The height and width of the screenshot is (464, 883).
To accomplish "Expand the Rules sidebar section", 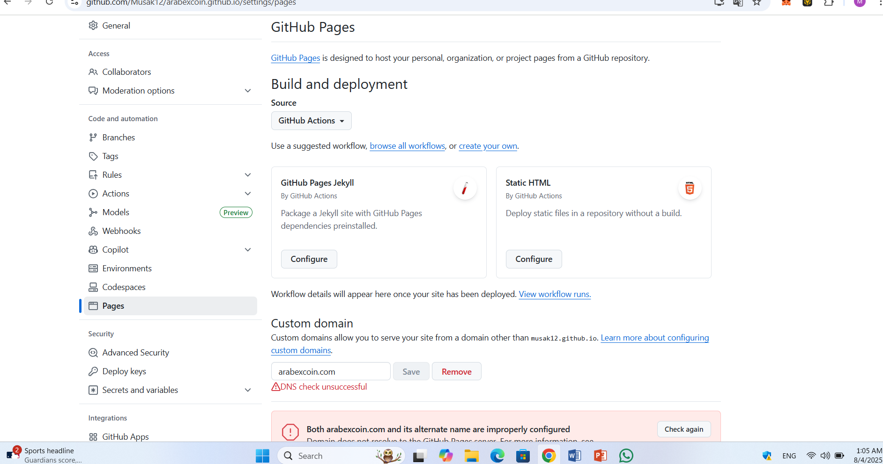I will [248, 175].
